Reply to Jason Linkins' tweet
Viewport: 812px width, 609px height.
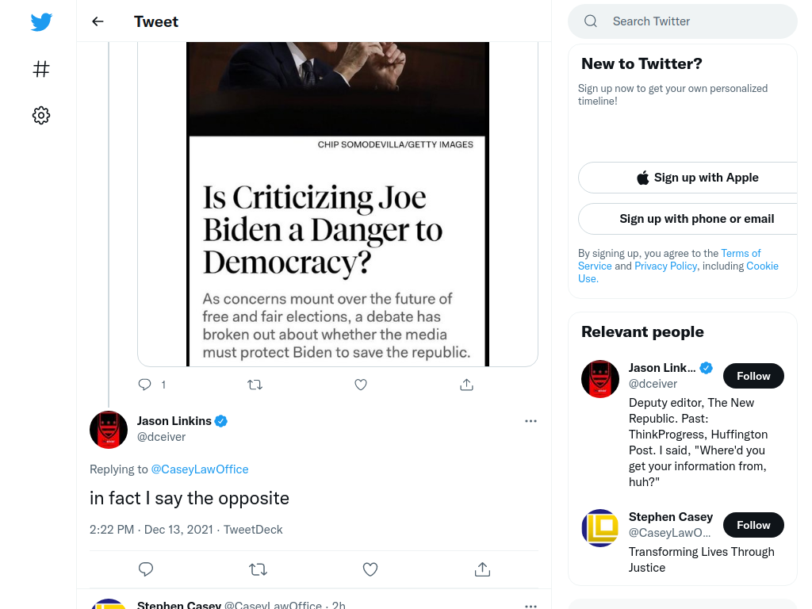(146, 569)
